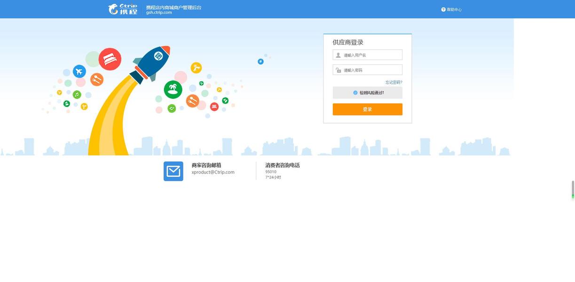Focus the username field 请输入用户名
The image size is (575, 282).
point(368,55)
